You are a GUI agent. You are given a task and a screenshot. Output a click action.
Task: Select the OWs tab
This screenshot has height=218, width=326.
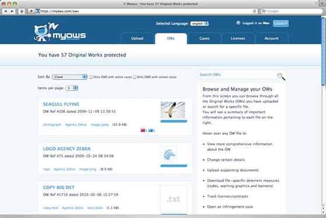(171, 38)
